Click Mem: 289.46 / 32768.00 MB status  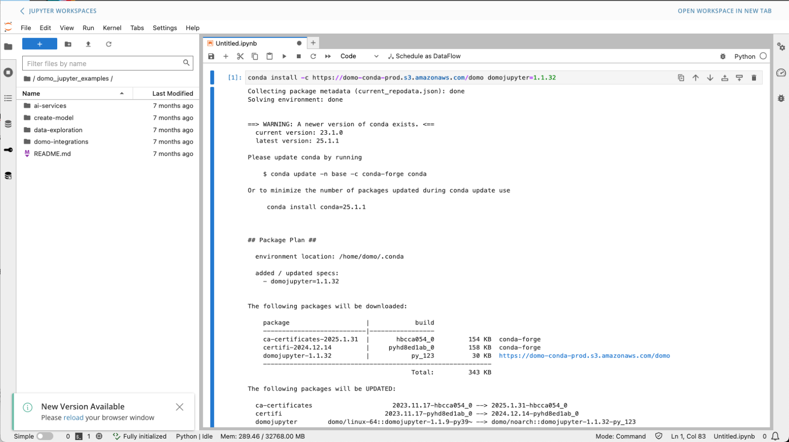(262, 436)
